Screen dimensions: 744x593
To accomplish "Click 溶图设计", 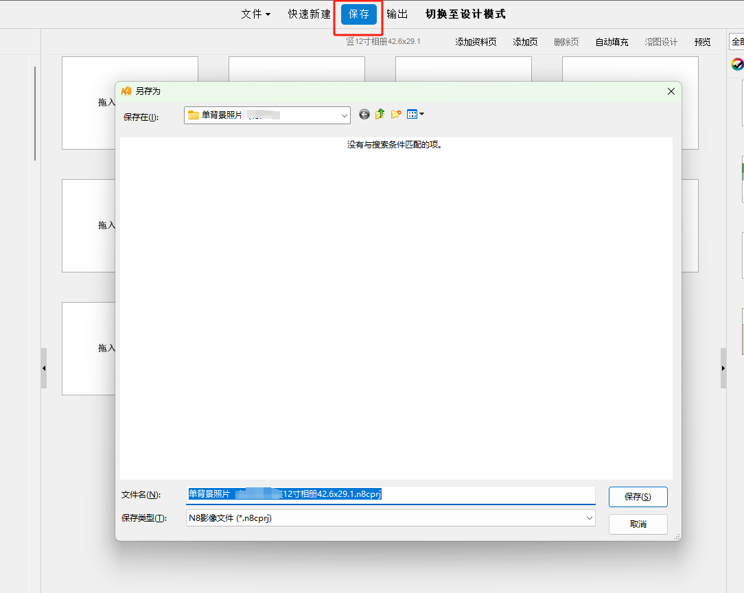I will [661, 42].
